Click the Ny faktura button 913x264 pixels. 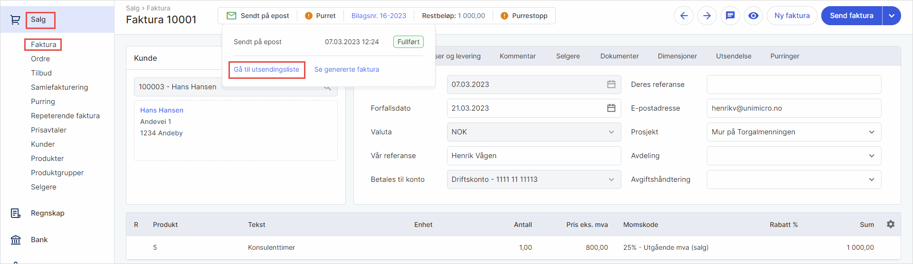(x=792, y=16)
